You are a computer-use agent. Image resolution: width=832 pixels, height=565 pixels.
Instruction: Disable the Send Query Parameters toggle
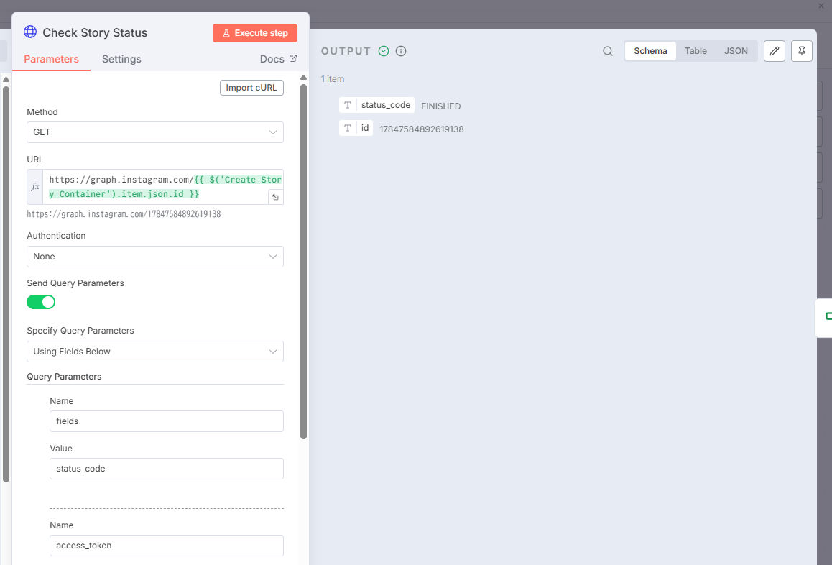[41, 302]
